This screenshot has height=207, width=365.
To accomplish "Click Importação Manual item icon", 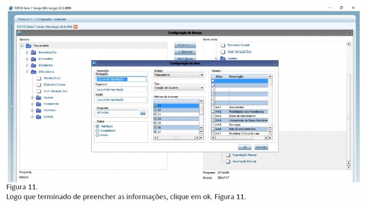I will (x=228, y=161).
